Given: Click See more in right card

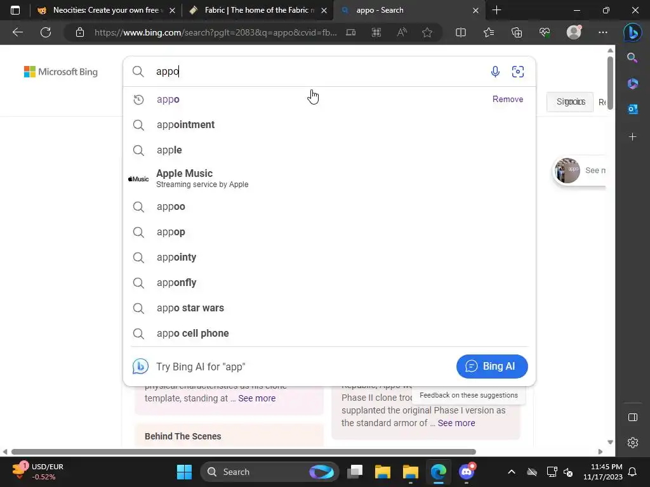Looking at the screenshot, I should [456, 423].
